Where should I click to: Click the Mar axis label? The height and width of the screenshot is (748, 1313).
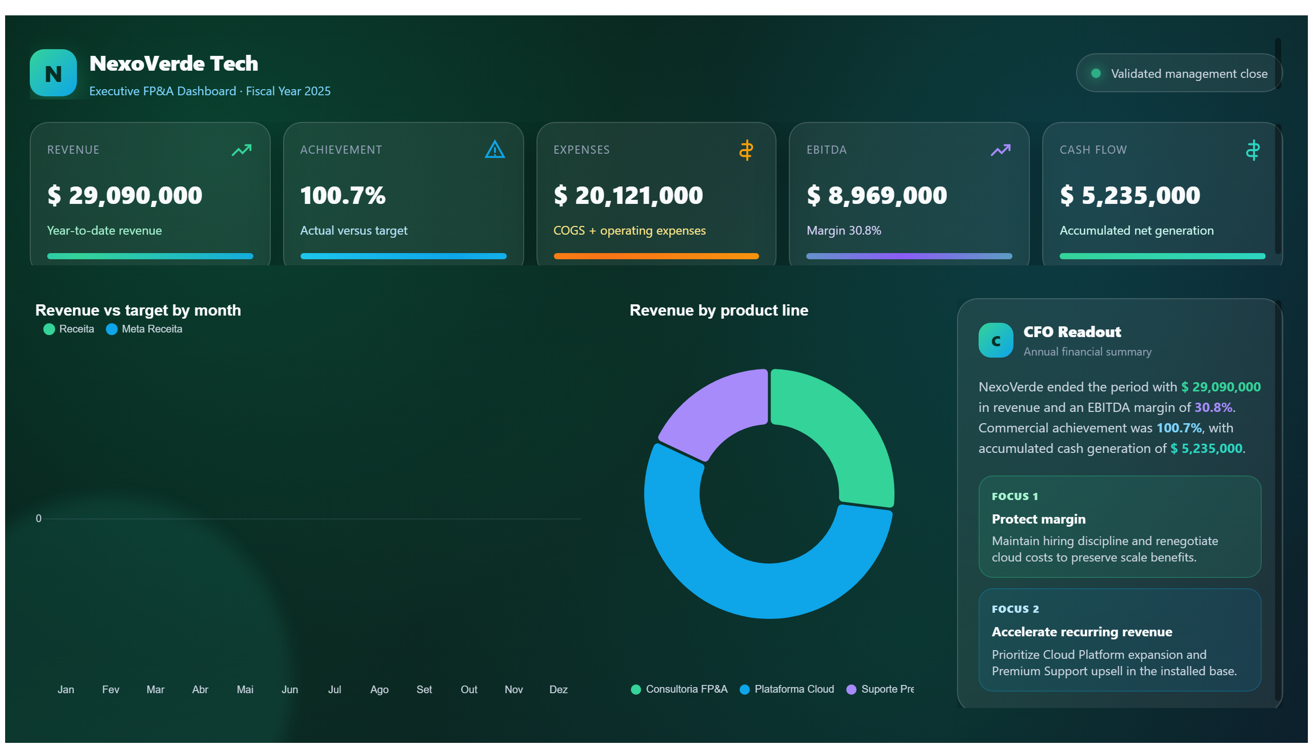(x=155, y=690)
